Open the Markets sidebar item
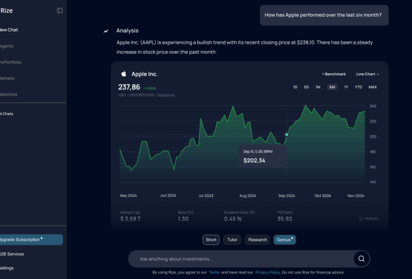 (x=7, y=78)
